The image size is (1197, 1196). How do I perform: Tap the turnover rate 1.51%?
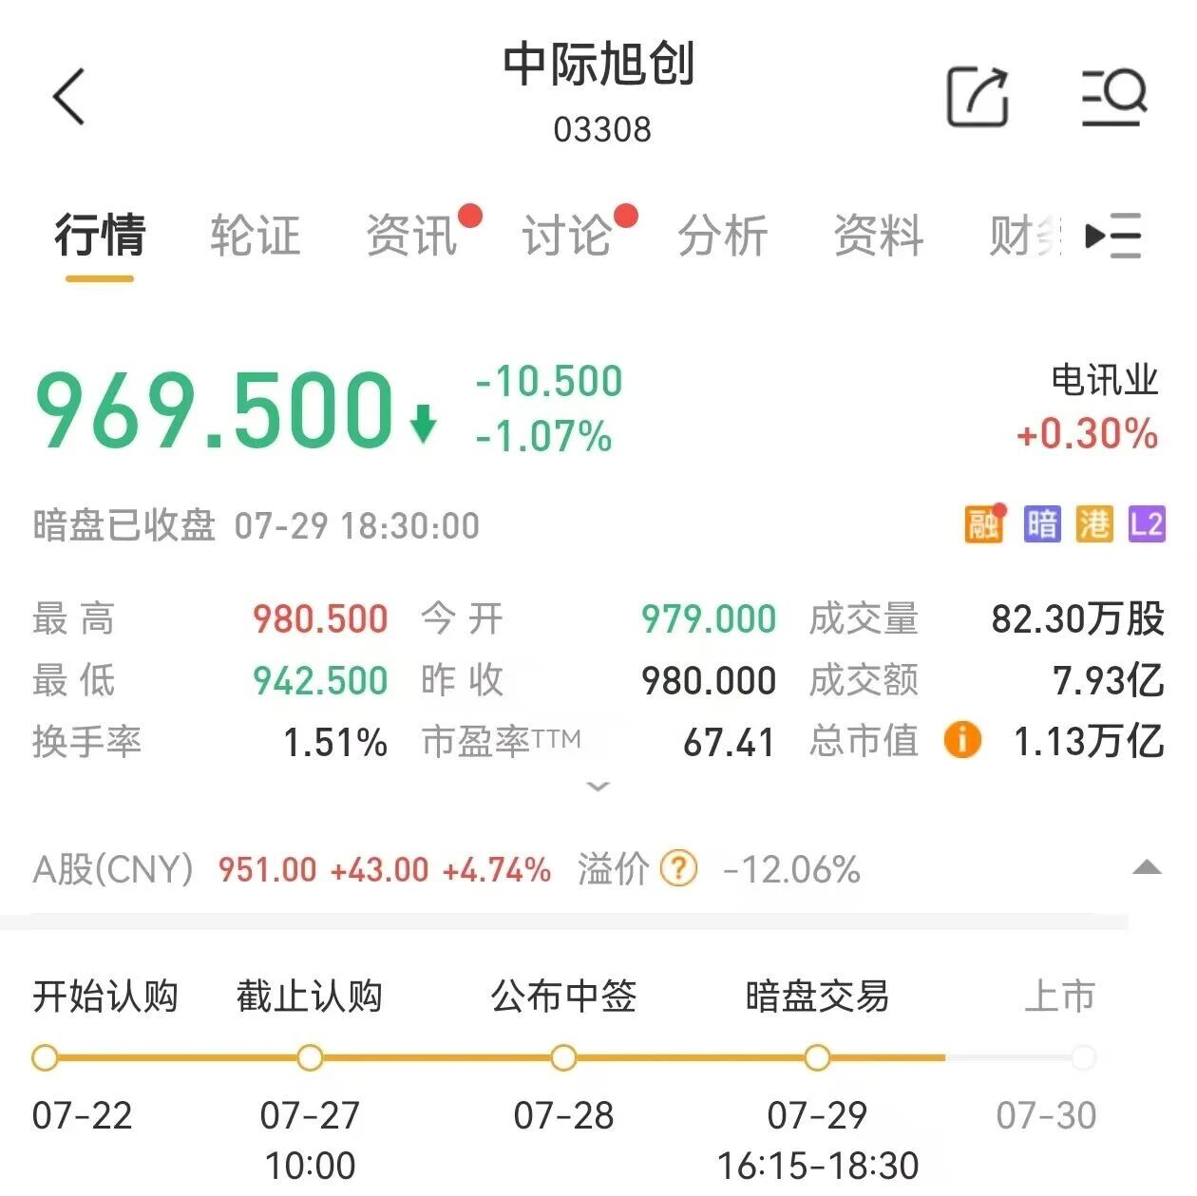coord(335,742)
